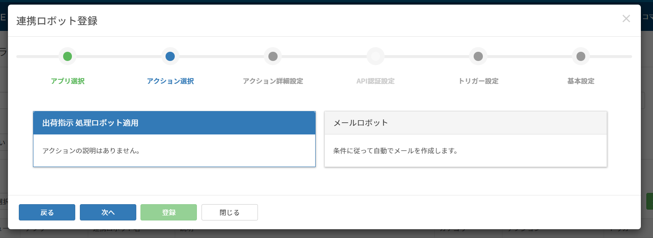Choose the 出荷指示 処理ロボット適用 action card header
The height and width of the screenshot is (238, 653).
(174, 123)
